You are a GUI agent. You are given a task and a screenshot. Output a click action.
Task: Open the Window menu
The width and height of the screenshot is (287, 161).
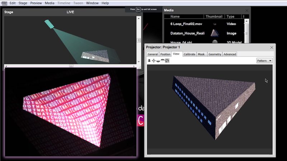93,3
